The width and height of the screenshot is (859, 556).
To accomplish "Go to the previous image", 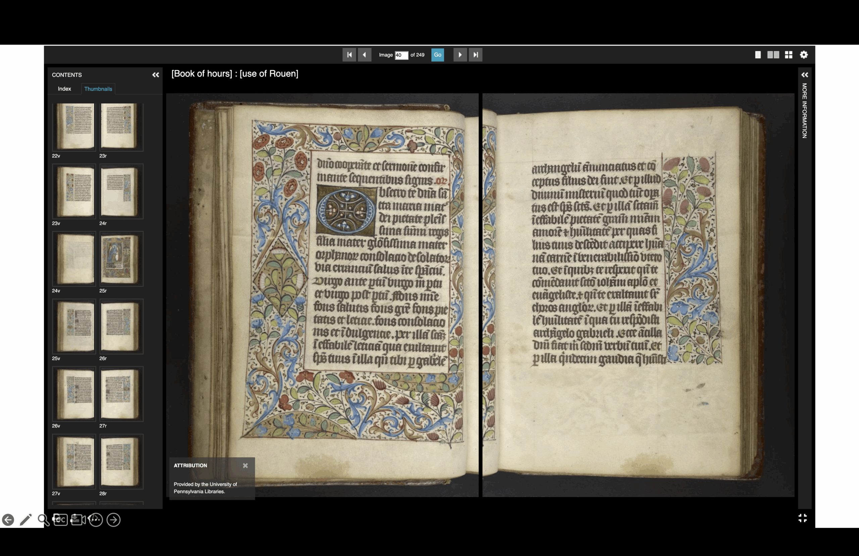I will coord(364,55).
